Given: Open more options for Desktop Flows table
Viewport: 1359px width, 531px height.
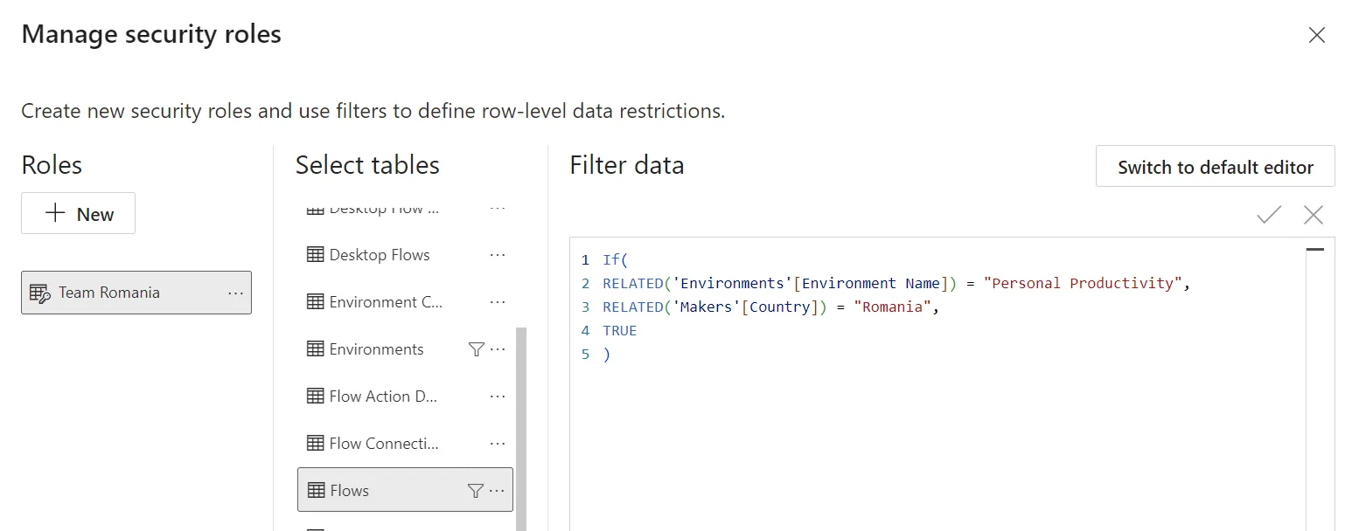Looking at the screenshot, I should [x=498, y=255].
